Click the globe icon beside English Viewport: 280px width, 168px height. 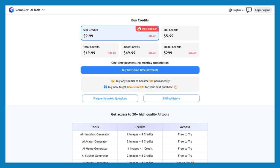point(230,10)
